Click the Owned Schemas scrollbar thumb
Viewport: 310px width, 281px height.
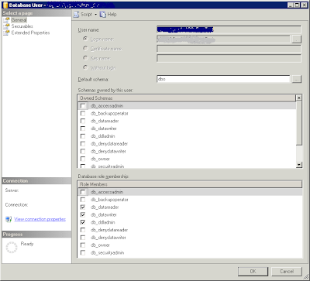(299, 123)
